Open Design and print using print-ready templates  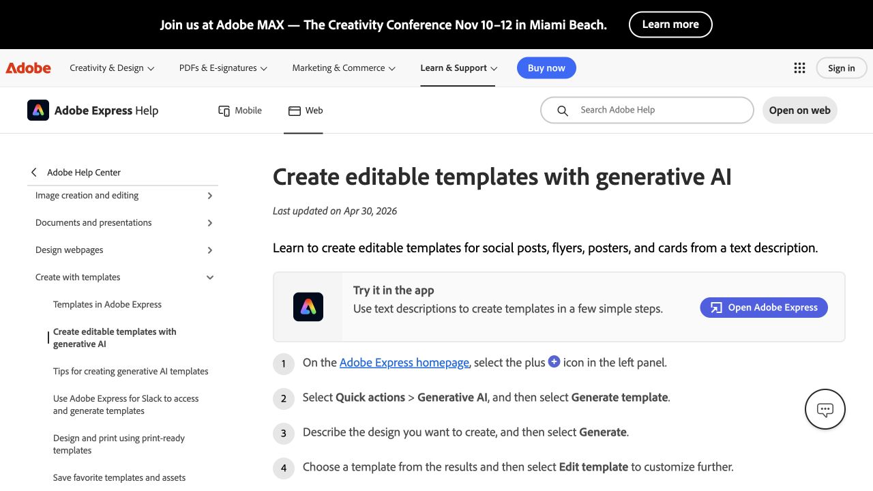coord(119,444)
